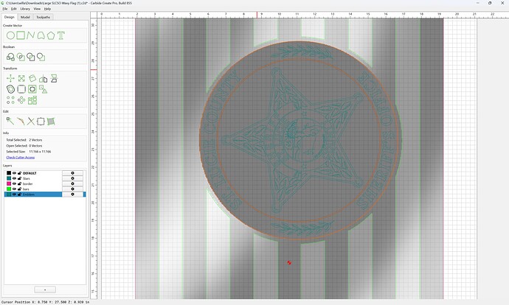
Task: Open settings gear for bars layer
Action: (x=72, y=189)
